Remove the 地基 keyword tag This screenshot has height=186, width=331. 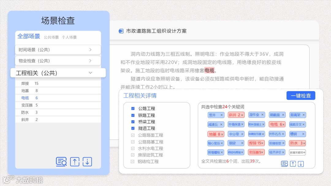coord(222,134)
